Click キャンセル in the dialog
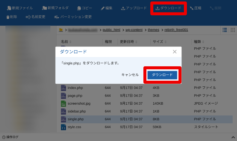The width and height of the screenshot is (237, 141). 130,75
